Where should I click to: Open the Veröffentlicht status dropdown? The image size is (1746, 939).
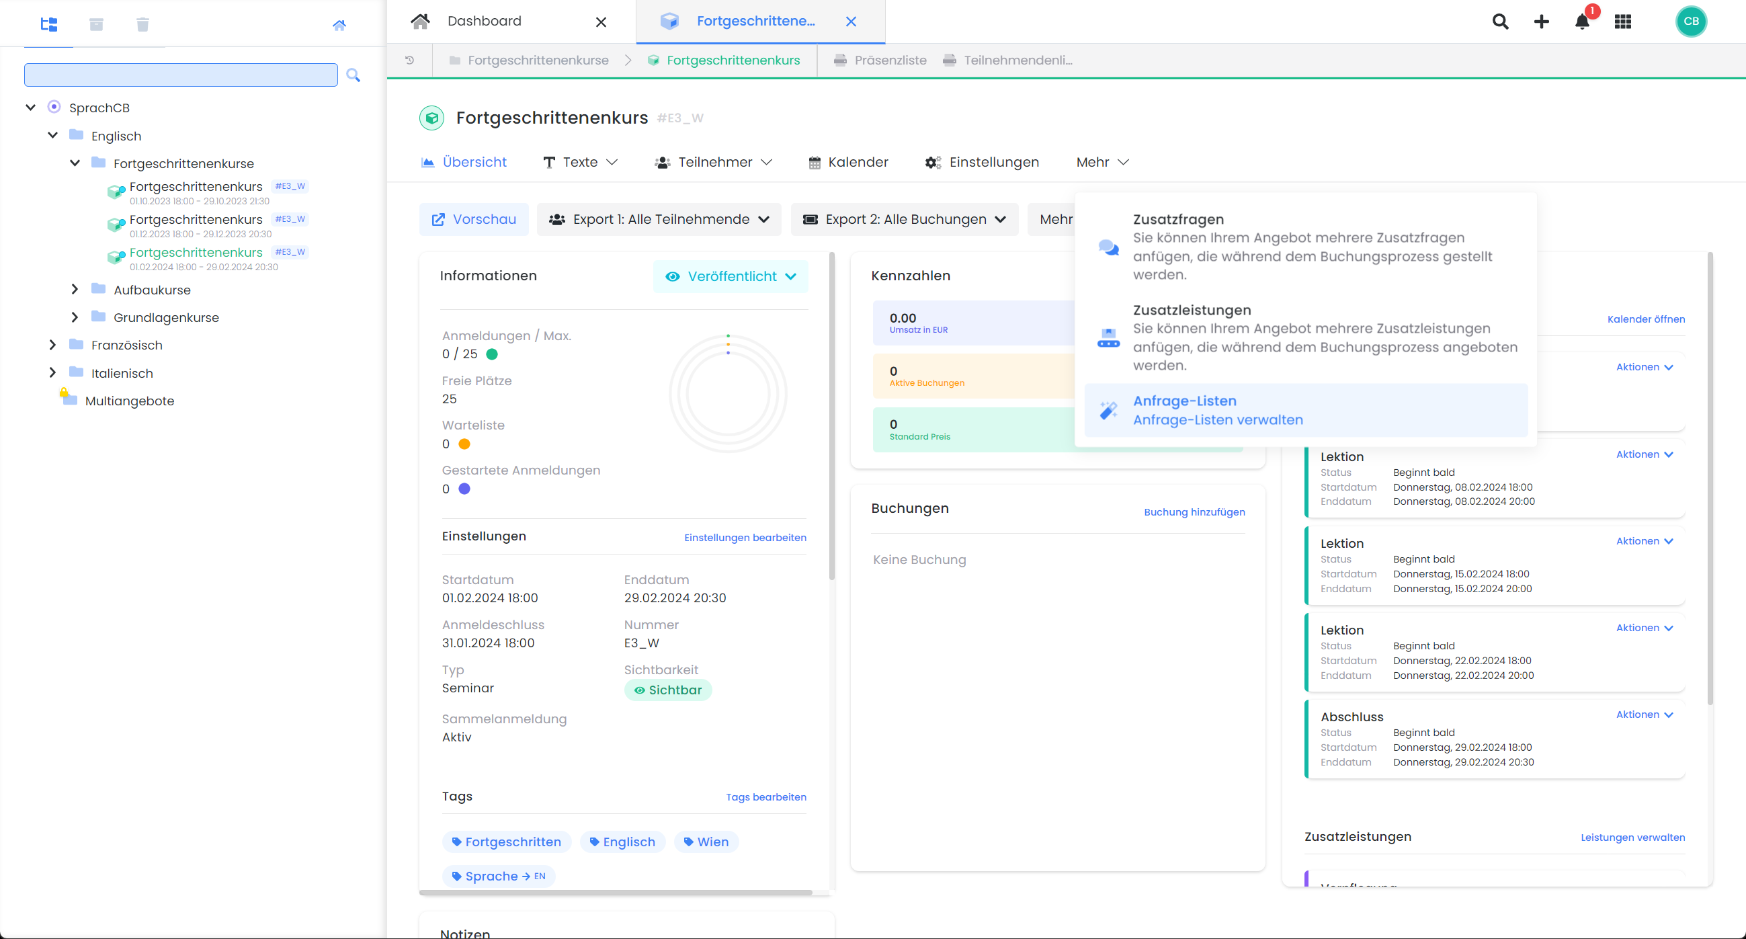pyautogui.click(x=731, y=277)
